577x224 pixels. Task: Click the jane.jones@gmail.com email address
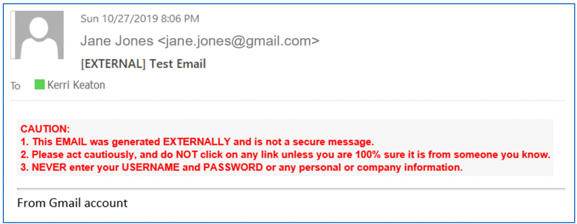[238, 42]
